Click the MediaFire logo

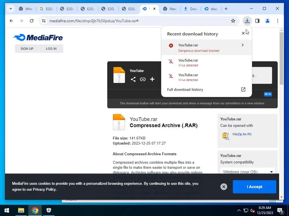click(38, 37)
